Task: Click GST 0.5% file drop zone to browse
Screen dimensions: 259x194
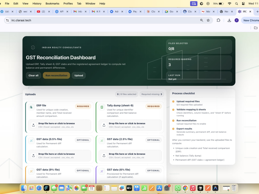Action: coord(60,155)
